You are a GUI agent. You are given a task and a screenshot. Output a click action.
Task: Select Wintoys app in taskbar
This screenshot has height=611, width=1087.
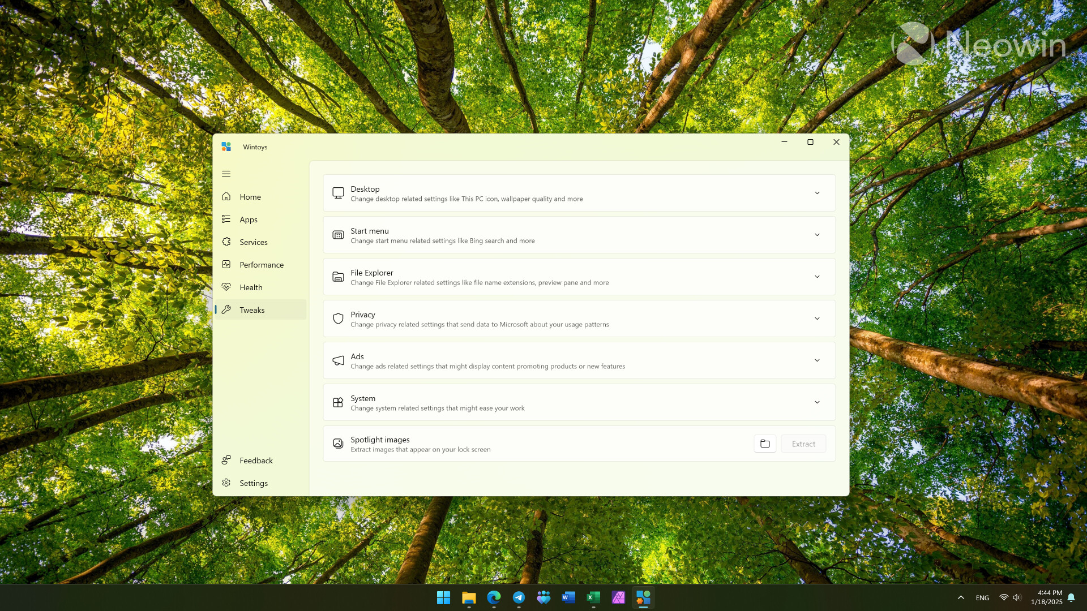click(643, 597)
